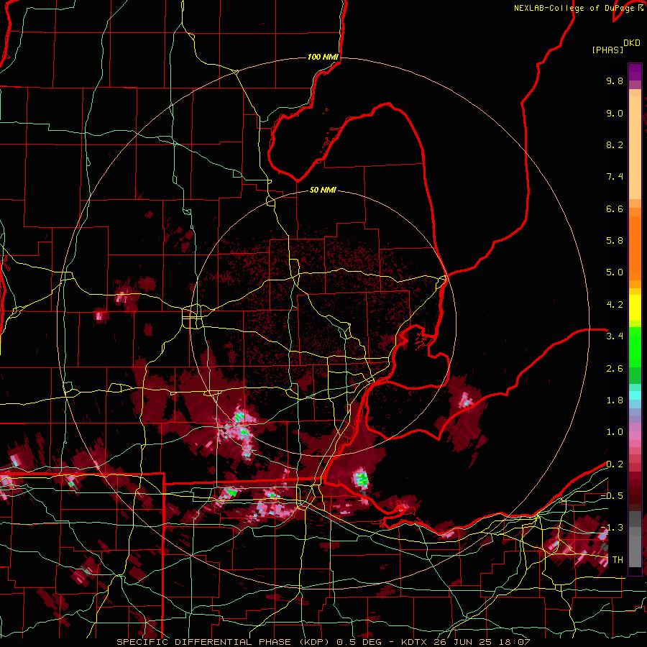The width and height of the screenshot is (647, 647).
Task: Click the 7.4 value on the color scale
Action: point(615,177)
